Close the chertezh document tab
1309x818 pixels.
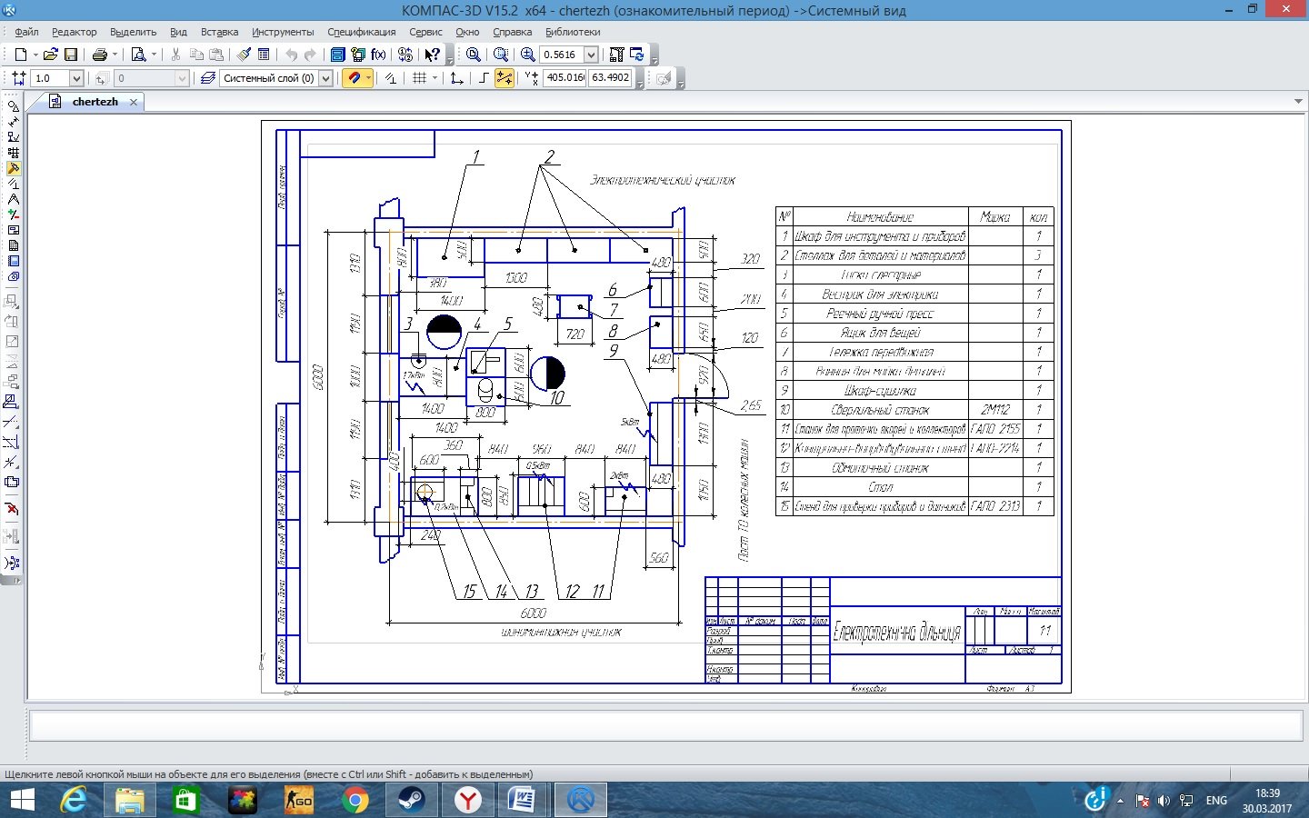[134, 102]
